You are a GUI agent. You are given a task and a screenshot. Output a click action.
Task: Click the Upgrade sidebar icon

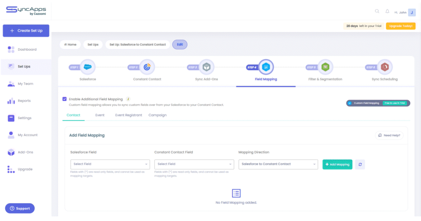click(x=11, y=169)
